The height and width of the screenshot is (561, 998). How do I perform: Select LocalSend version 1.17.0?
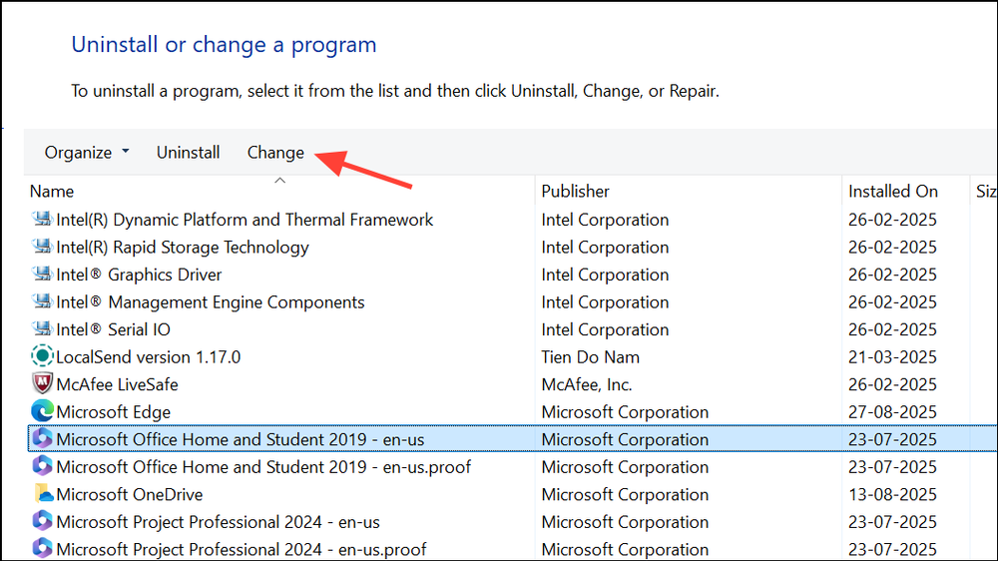149,356
